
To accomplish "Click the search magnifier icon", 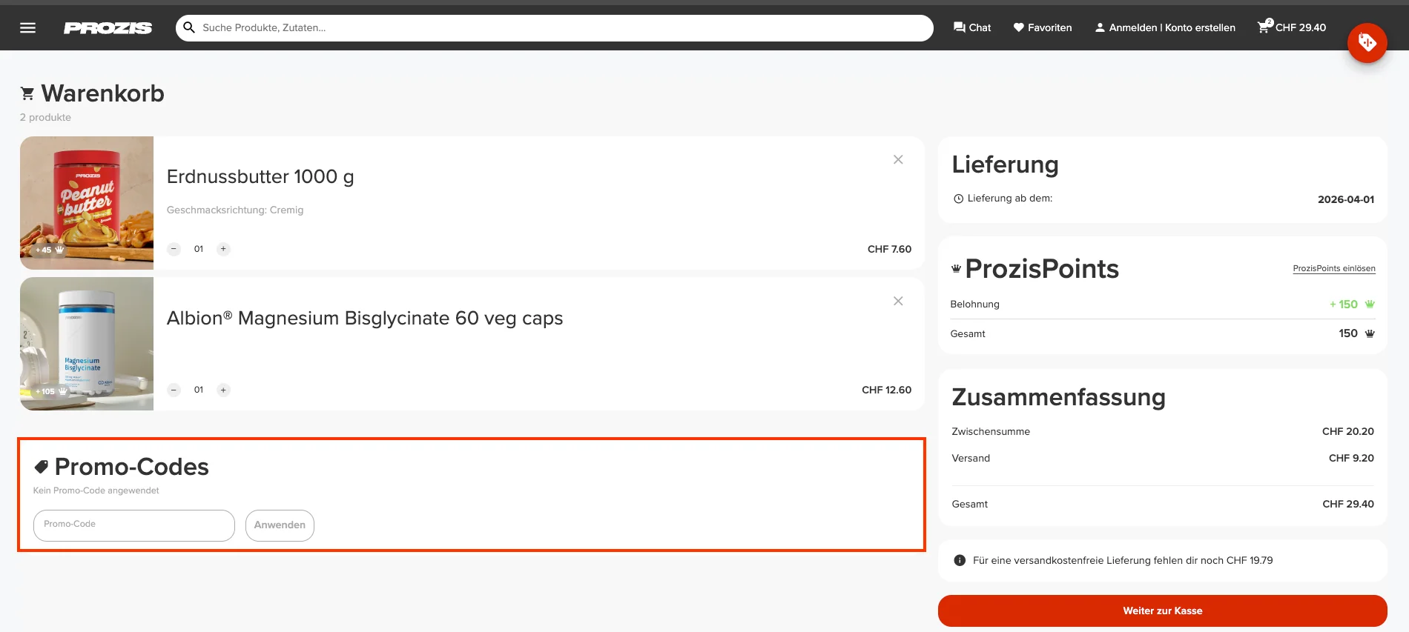I will point(189,27).
